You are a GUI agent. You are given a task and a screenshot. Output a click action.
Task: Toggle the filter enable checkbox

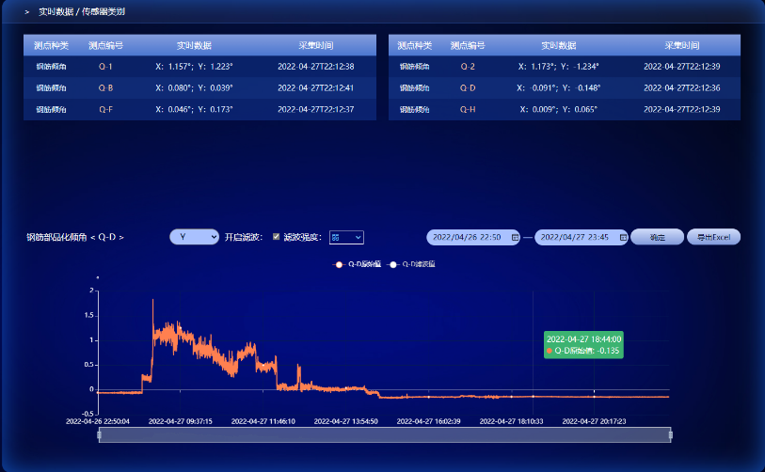coord(276,237)
